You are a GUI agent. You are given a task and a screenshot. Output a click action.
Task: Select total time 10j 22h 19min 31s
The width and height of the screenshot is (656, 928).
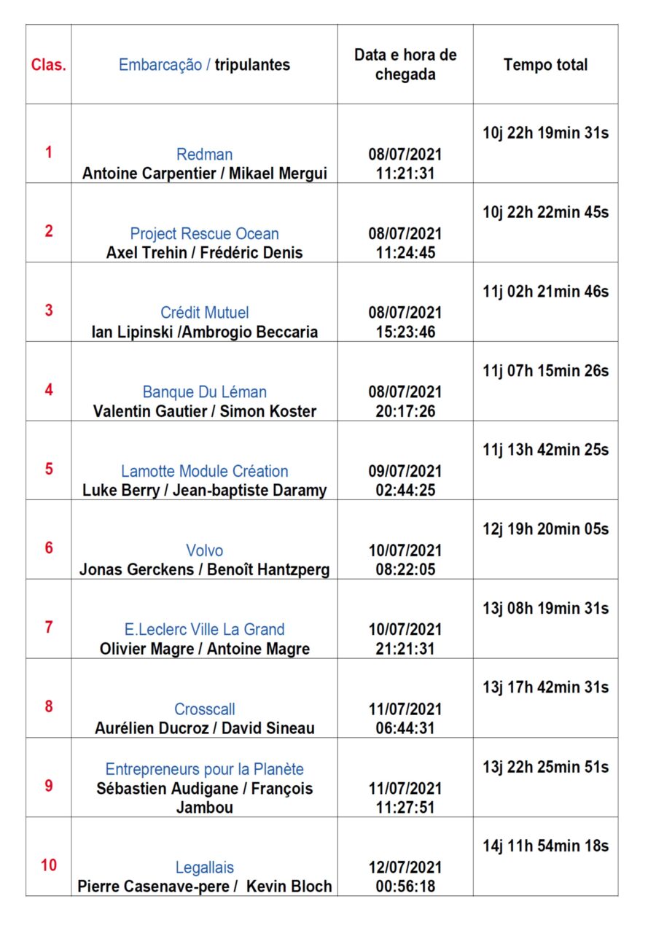point(545,133)
